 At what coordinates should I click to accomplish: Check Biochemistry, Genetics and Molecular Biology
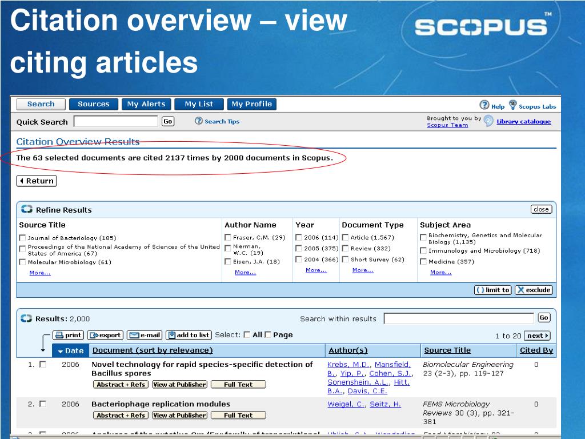(423, 237)
